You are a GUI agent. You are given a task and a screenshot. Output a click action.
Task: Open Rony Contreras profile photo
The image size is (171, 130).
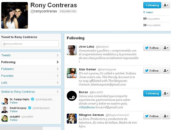pos(14,15)
